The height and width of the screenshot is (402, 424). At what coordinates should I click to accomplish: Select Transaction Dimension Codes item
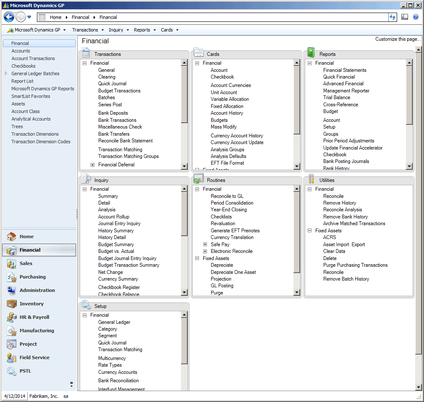(41, 142)
